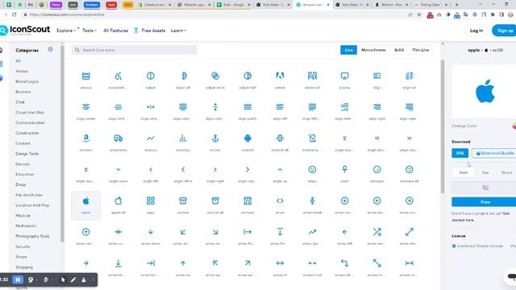516x290 pixels.
Task: Select the React code tab
Action: (x=506, y=172)
